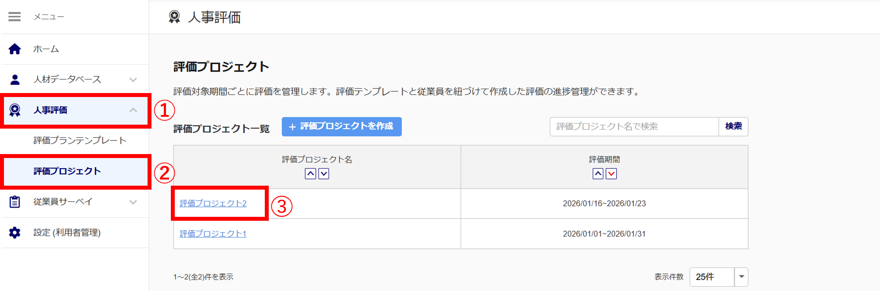
Task: Click the hamburger menu icon
Action: coord(14,17)
